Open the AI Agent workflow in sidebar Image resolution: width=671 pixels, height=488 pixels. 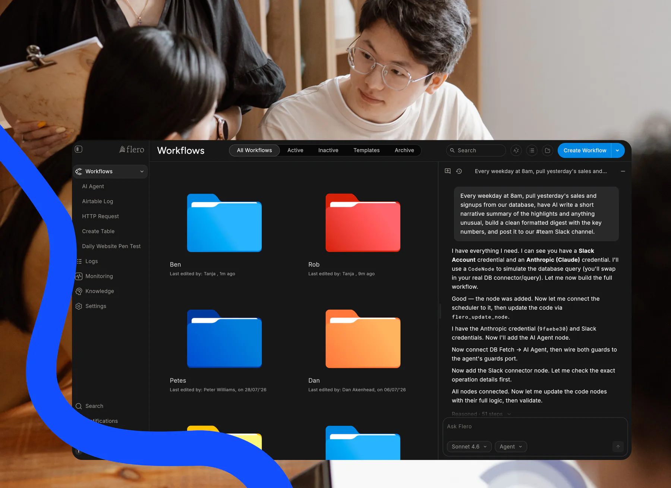[x=93, y=186]
